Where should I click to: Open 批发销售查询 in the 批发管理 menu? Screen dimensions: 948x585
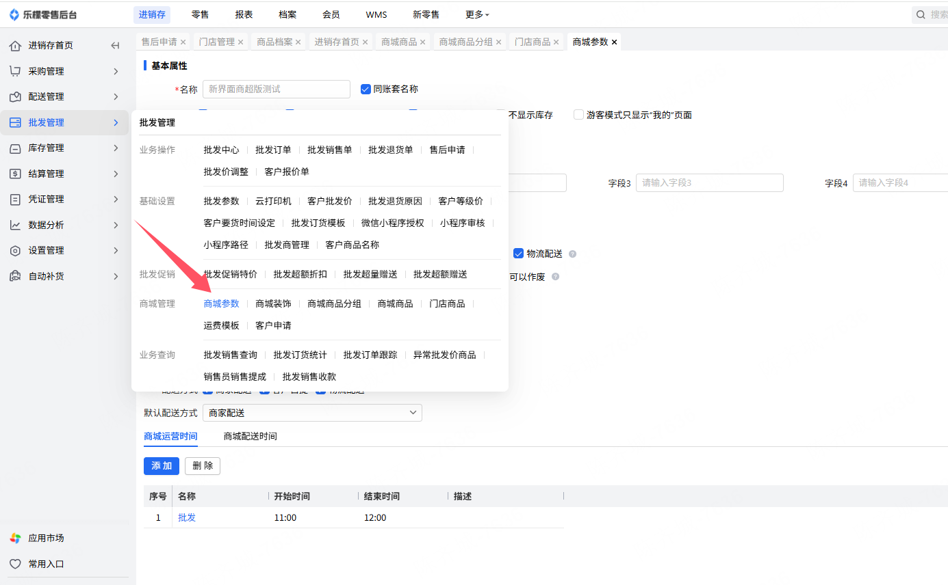pyautogui.click(x=230, y=355)
